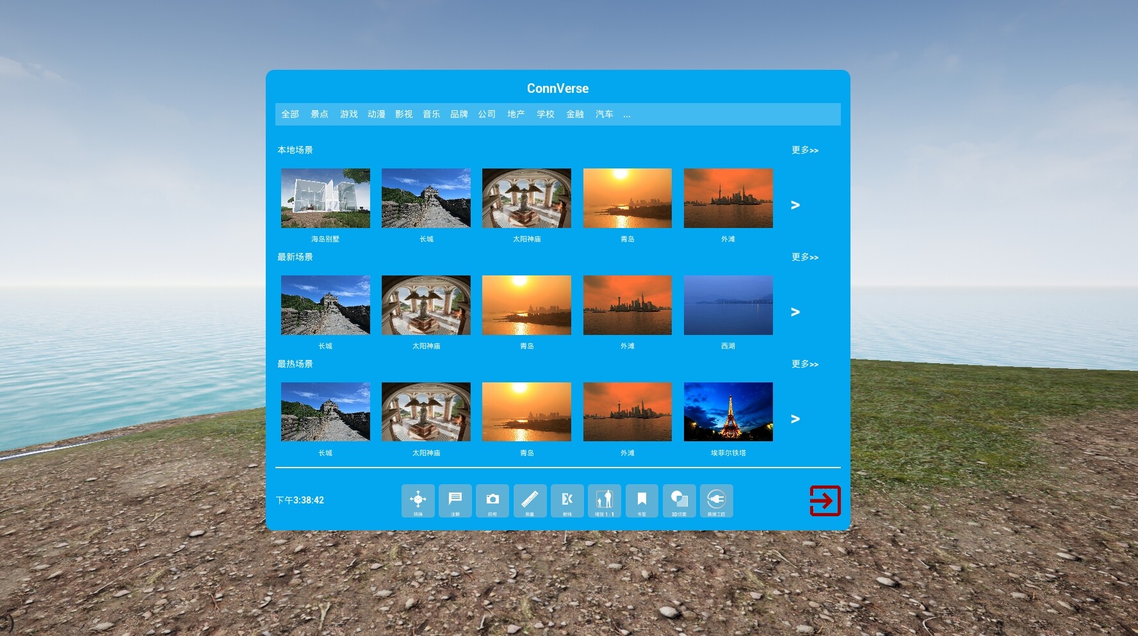Click the next arrow in 最新场景 row

tap(795, 312)
